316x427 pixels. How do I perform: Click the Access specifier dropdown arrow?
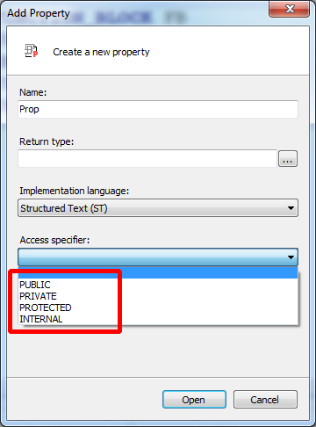[x=291, y=257]
